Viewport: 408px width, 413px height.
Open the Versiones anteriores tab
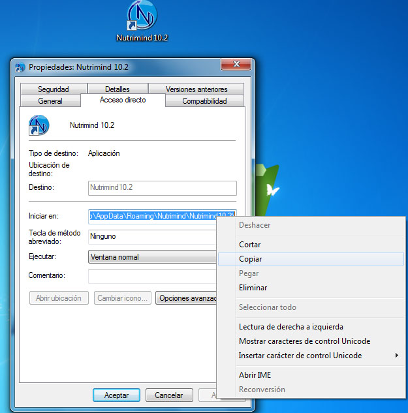pyautogui.click(x=196, y=89)
